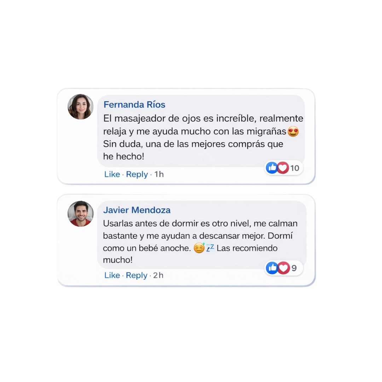The width and height of the screenshot is (382, 382).
Task: Open Javier Mendoza profile picture
Action: click(x=81, y=214)
